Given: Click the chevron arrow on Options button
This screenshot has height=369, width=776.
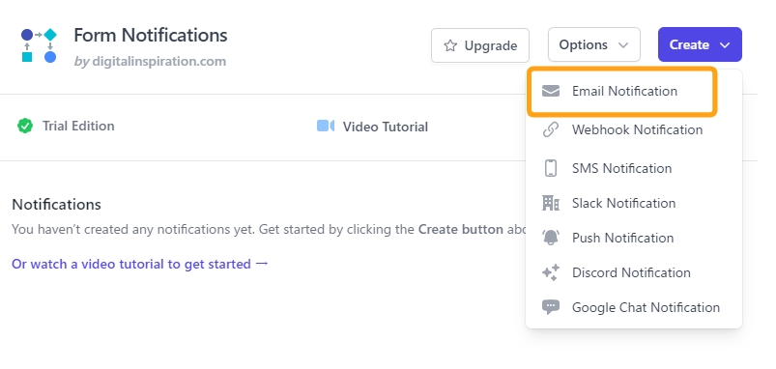Looking at the screenshot, I should [623, 45].
